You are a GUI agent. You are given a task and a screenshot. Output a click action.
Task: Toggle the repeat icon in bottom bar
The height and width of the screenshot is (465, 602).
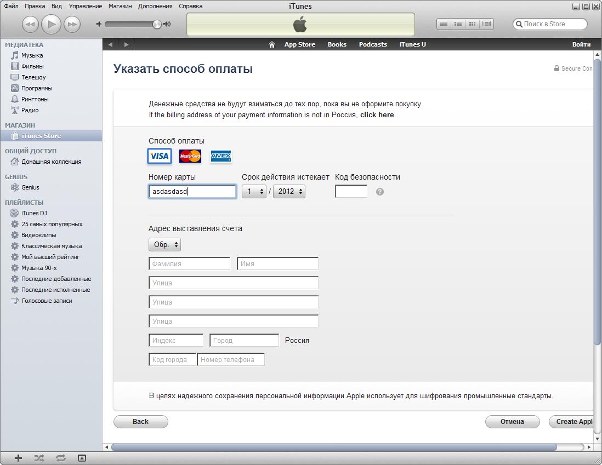(x=61, y=458)
